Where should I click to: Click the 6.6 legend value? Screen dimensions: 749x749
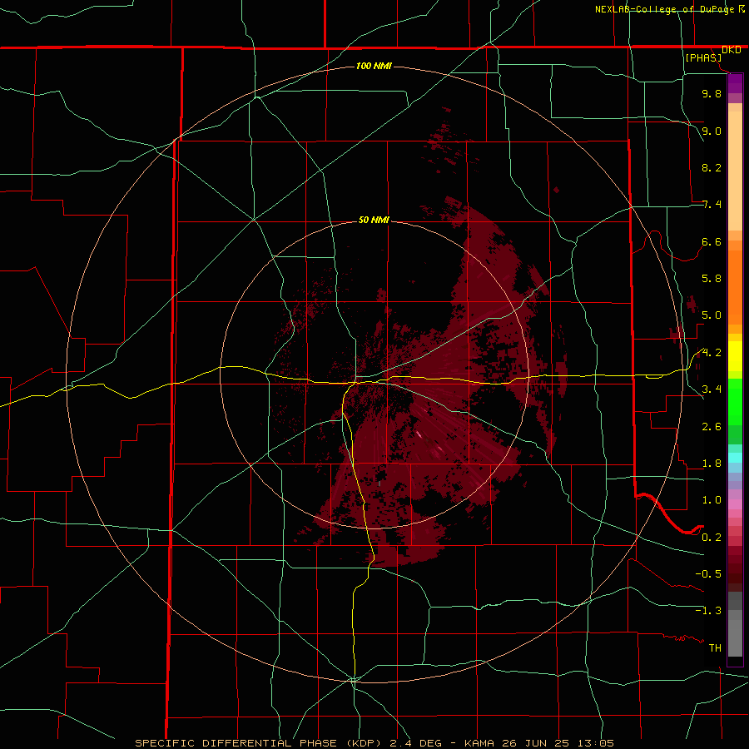pyautogui.click(x=712, y=241)
